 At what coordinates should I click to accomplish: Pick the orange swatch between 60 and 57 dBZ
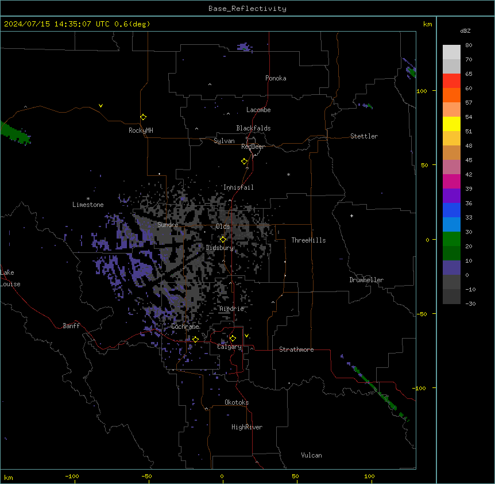coord(451,95)
